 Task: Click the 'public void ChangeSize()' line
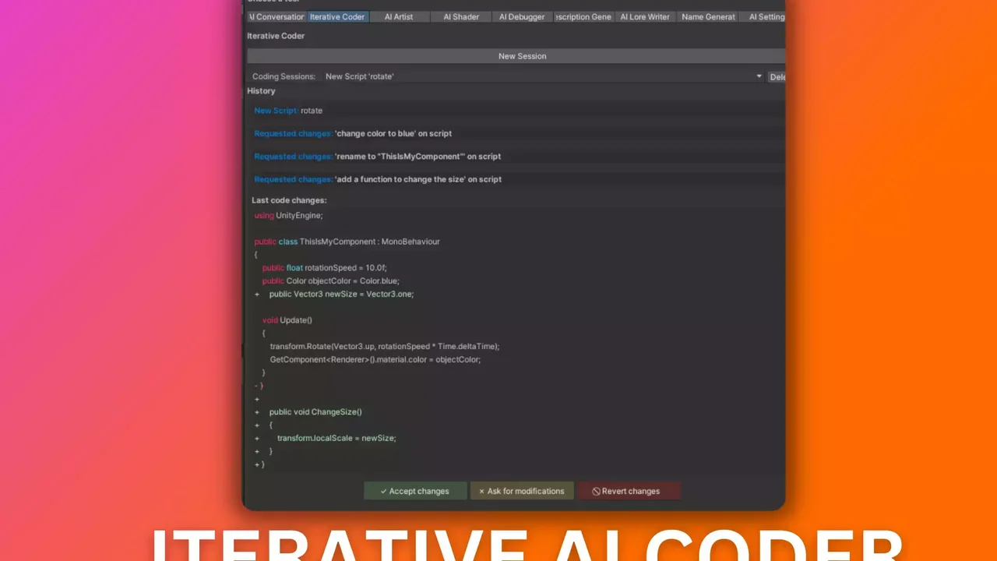click(x=315, y=411)
